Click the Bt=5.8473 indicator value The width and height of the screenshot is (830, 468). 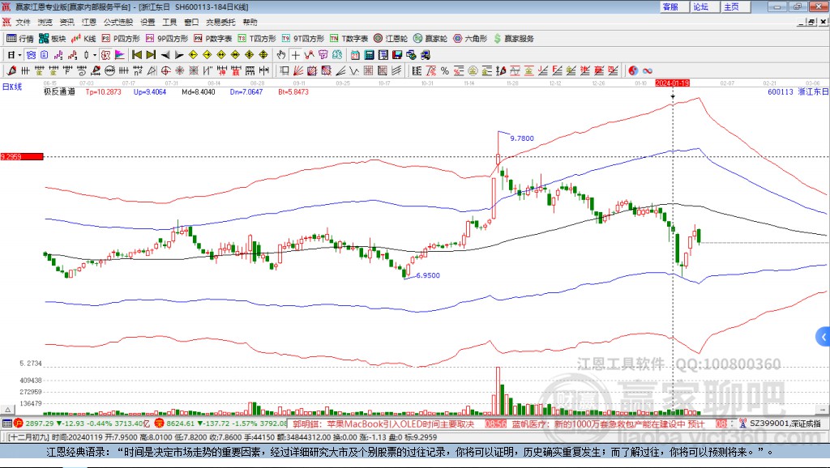[293, 91]
